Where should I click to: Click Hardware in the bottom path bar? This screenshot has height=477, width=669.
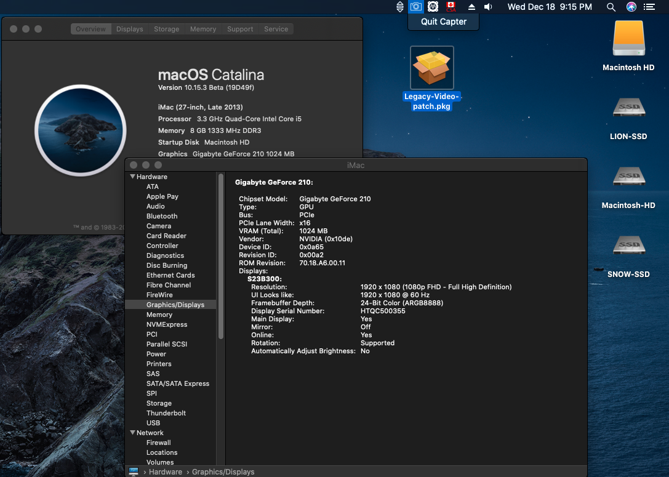tap(166, 471)
